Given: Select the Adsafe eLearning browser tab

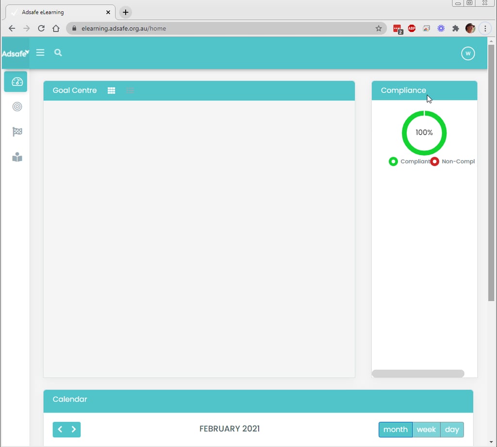Looking at the screenshot, I should click(60, 12).
